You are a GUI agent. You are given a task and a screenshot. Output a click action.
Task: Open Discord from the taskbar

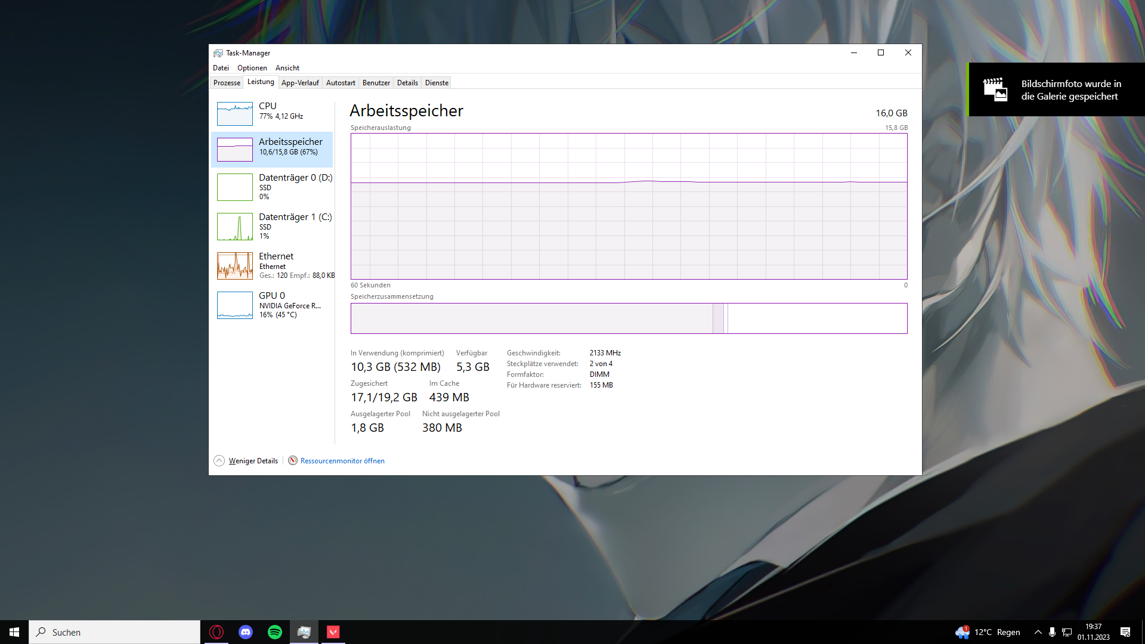[246, 632]
